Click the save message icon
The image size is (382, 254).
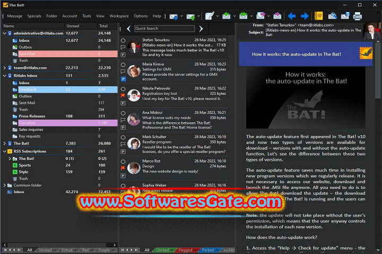tap(345, 16)
